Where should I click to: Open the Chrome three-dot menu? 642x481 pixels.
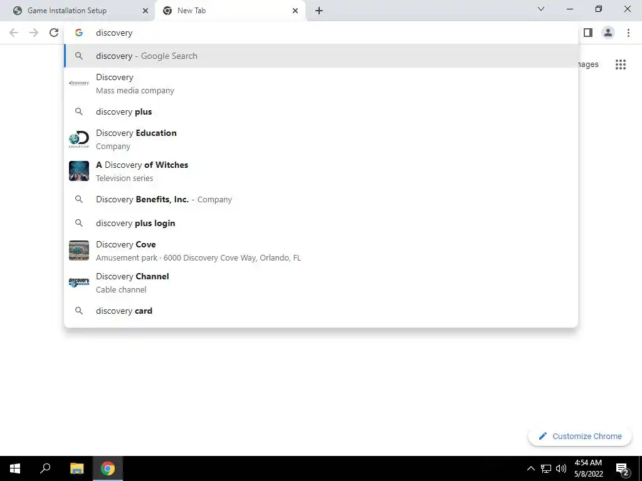coord(628,33)
